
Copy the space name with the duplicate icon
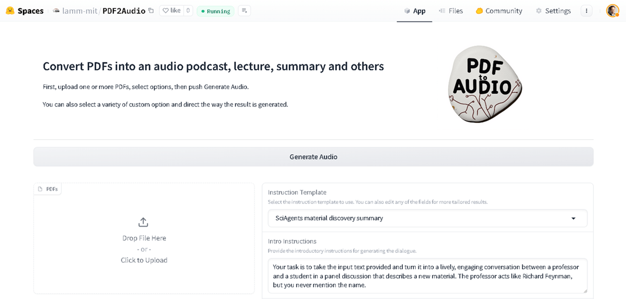click(151, 11)
